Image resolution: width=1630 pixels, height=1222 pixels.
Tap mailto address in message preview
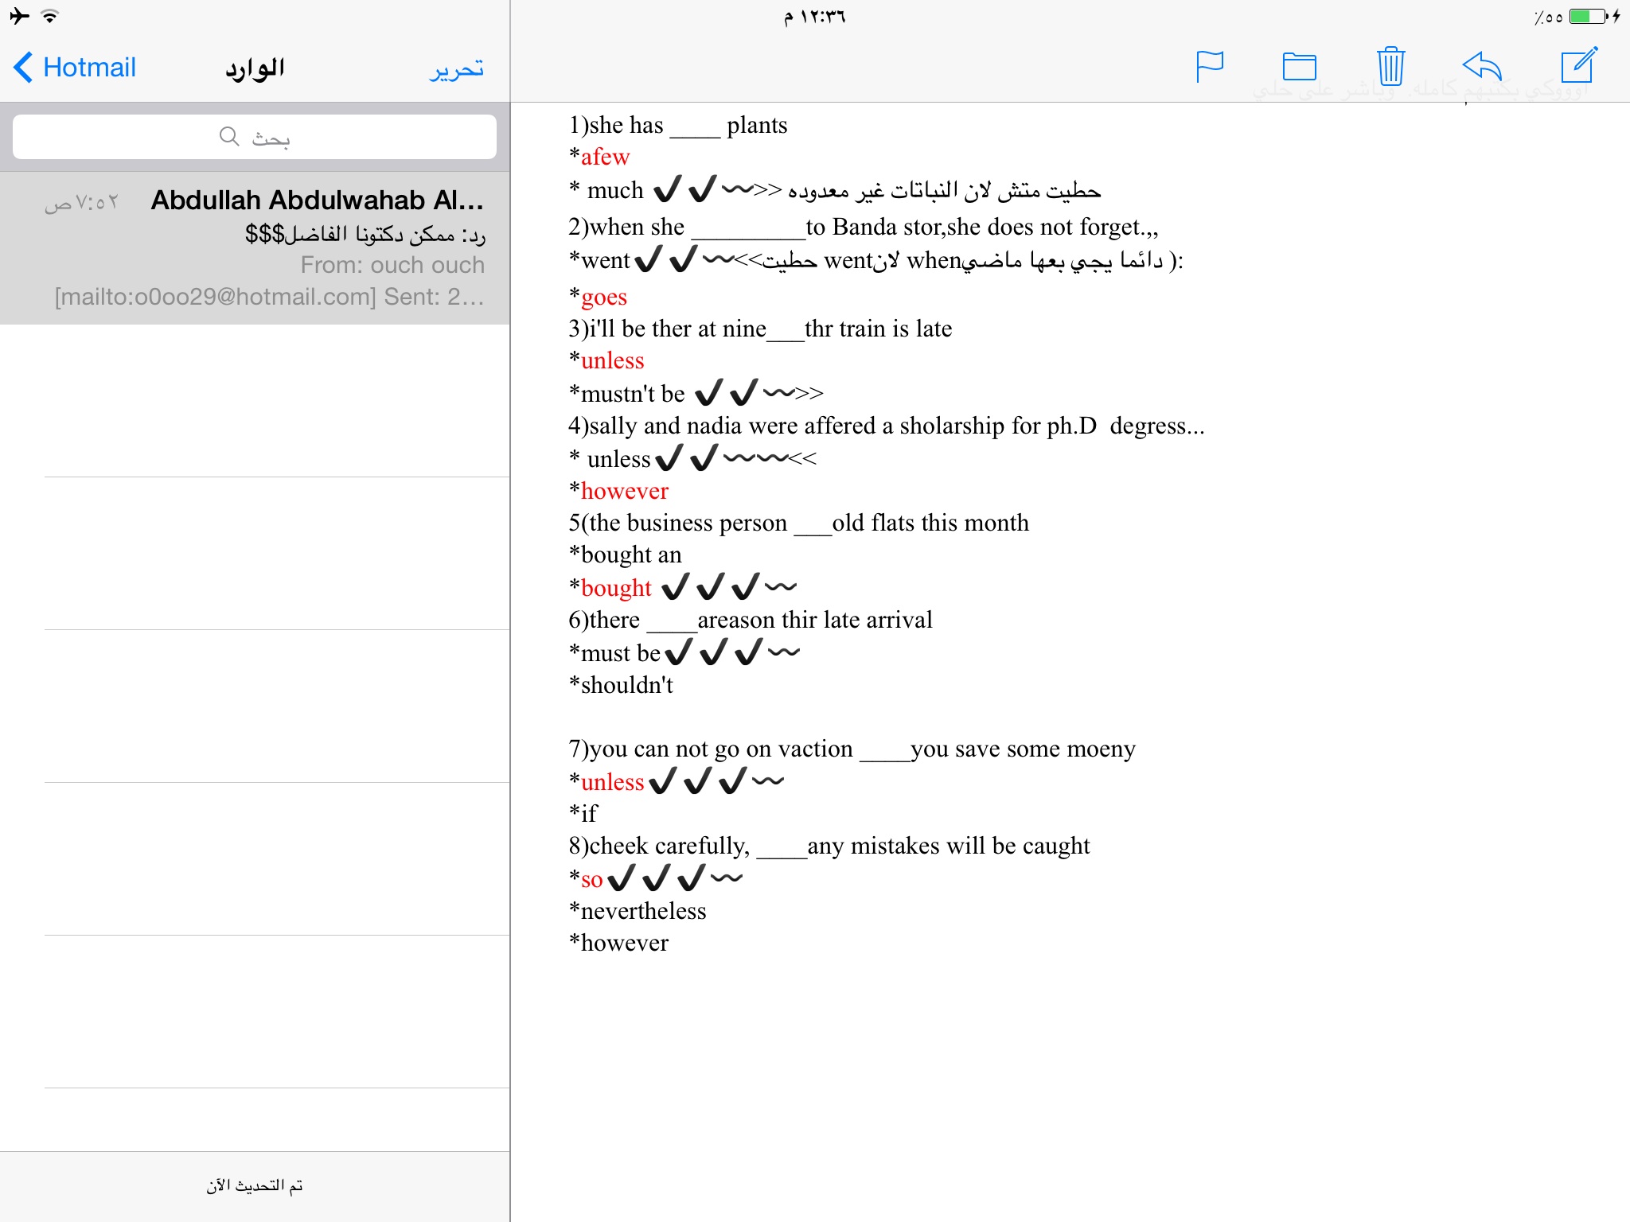[x=215, y=297]
